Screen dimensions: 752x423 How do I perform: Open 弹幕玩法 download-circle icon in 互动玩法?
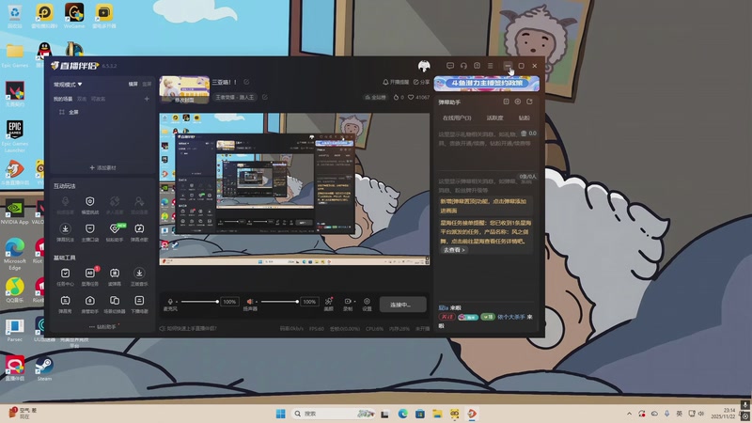click(65, 228)
